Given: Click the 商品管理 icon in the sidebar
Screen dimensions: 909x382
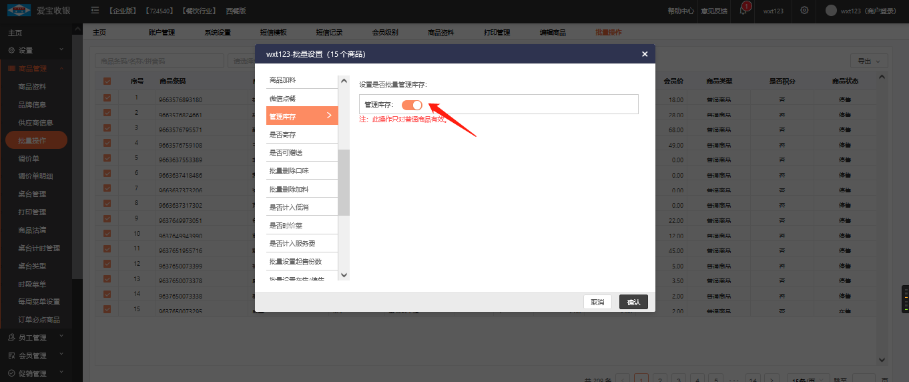Looking at the screenshot, I should coord(12,69).
